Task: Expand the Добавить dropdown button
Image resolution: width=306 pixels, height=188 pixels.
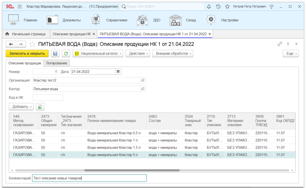Action: pyautogui.click(x=21, y=107)
